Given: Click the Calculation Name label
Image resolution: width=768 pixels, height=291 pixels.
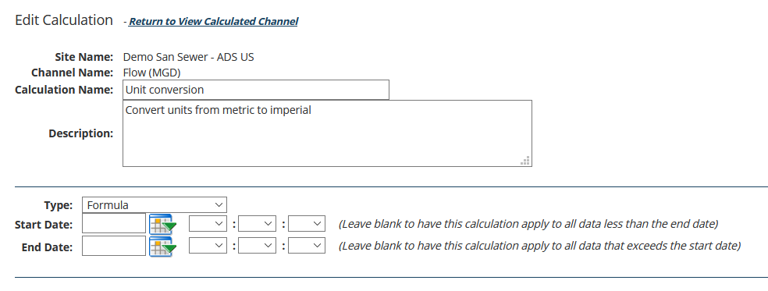Looking at the screenshot, I should tap(64, 90).
